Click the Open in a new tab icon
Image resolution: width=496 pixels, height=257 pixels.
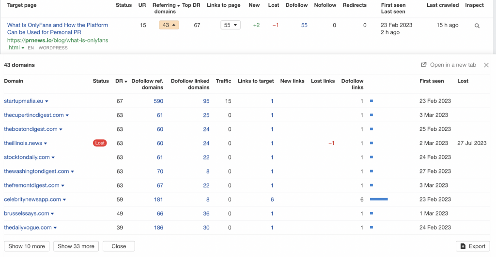tap(423, 65)
